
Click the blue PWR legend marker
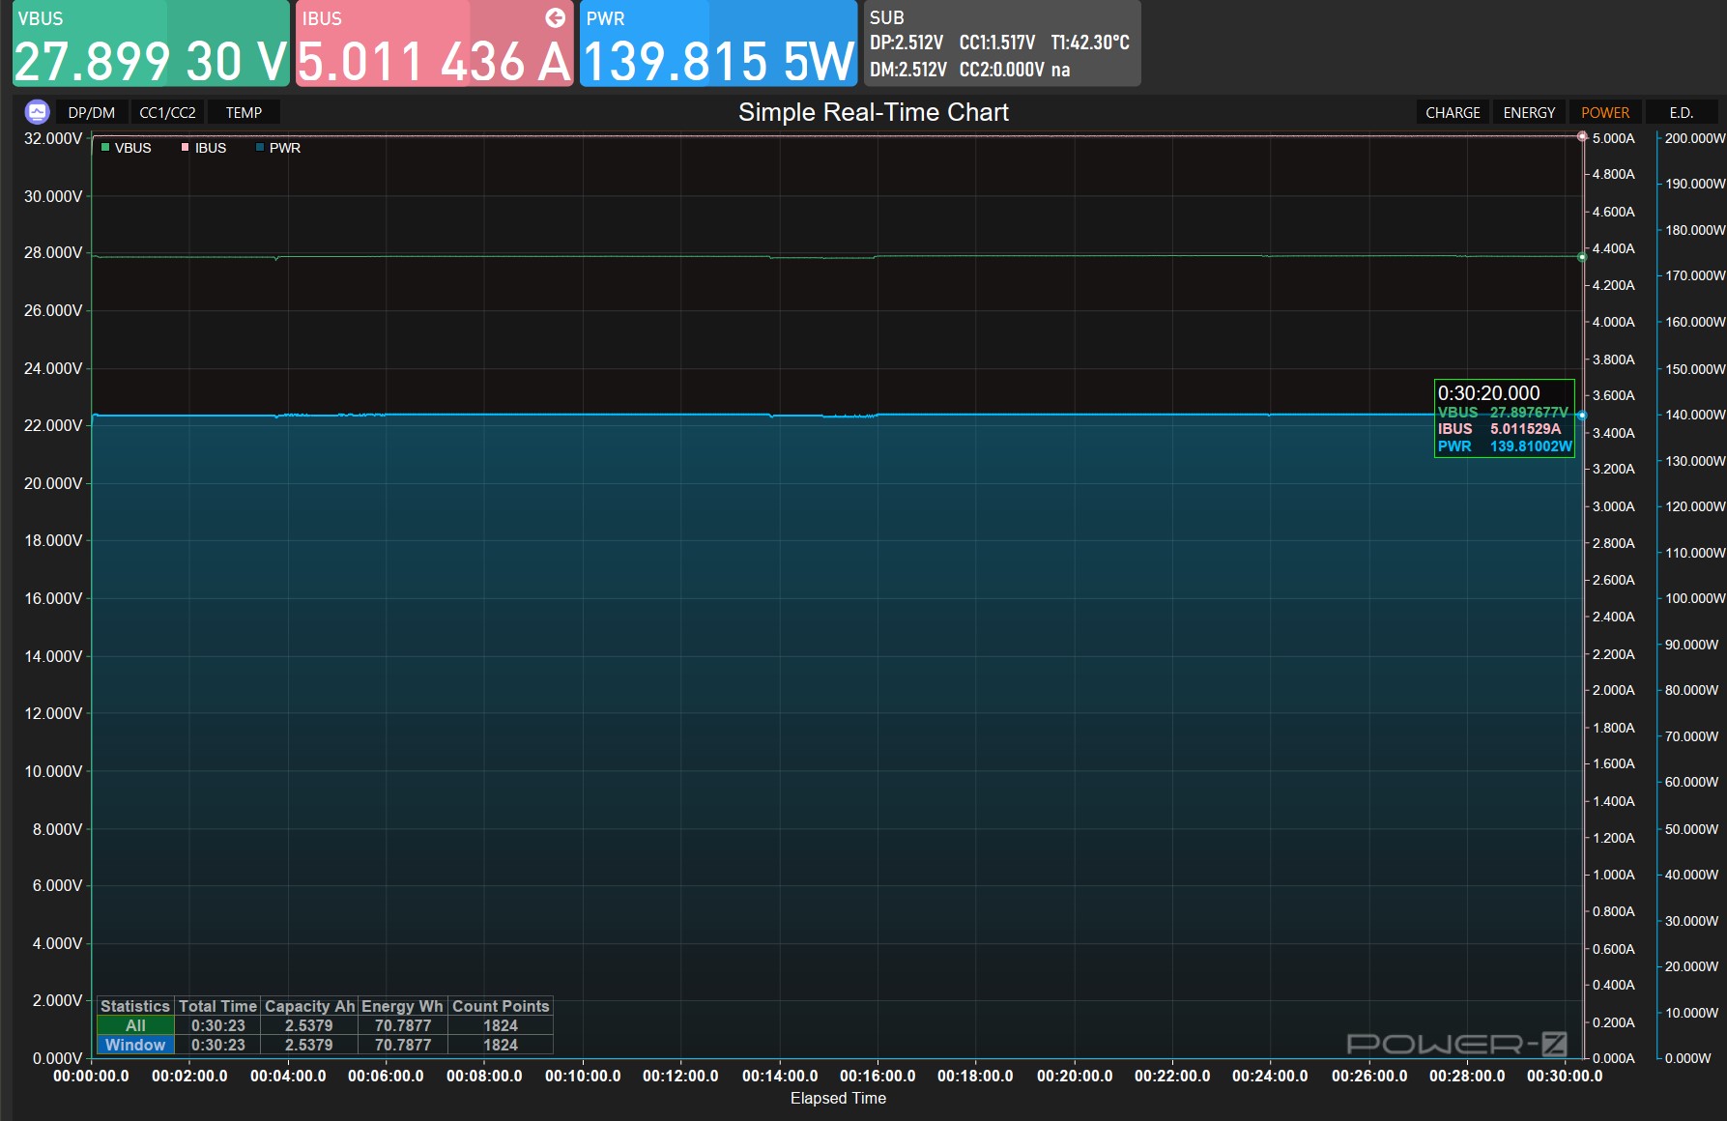pos(260,148)
